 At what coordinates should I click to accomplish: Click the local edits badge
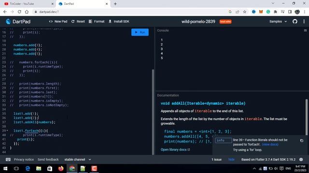[x=225, y=22]
